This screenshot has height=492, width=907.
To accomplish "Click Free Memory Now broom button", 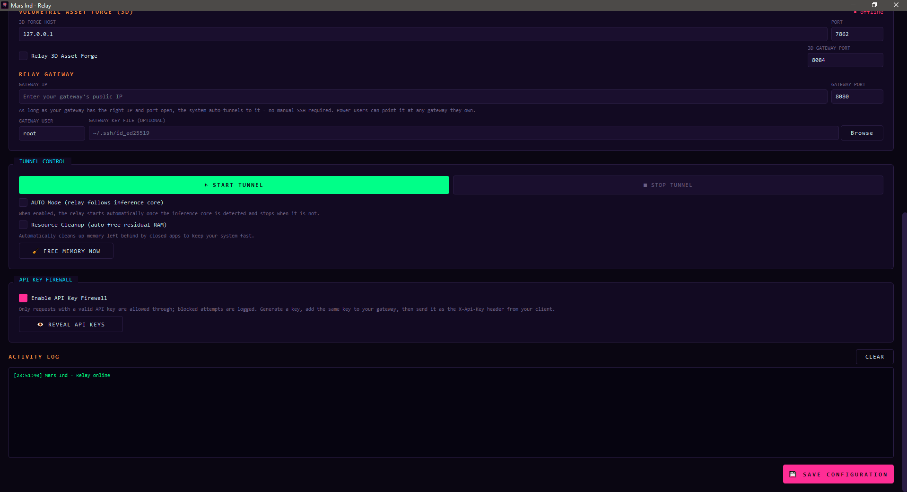I will [66, 251].
